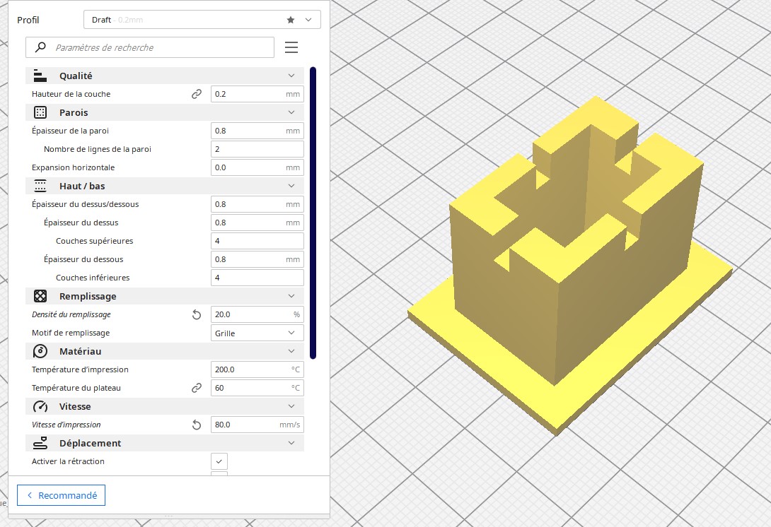Click the Expansion horizontale label

pos(74,167)
